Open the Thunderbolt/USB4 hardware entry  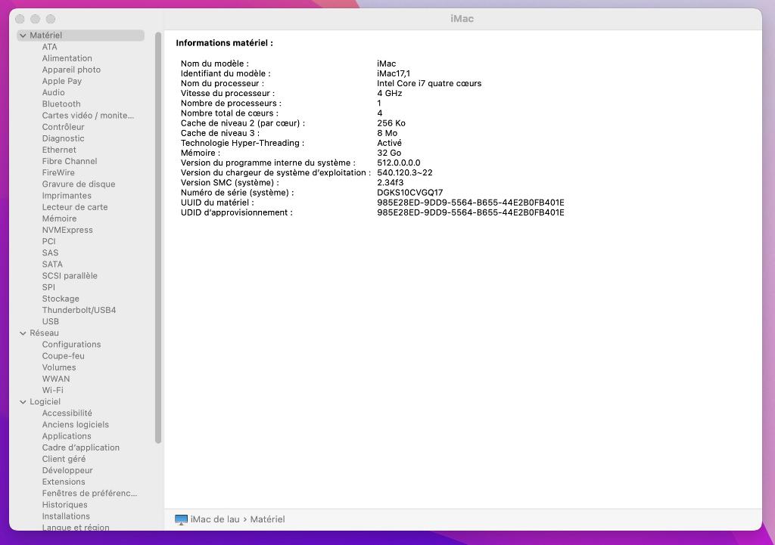[x=79, y=310]
